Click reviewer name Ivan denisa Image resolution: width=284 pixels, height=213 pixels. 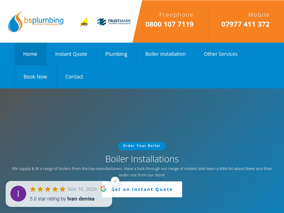(81, 199)
